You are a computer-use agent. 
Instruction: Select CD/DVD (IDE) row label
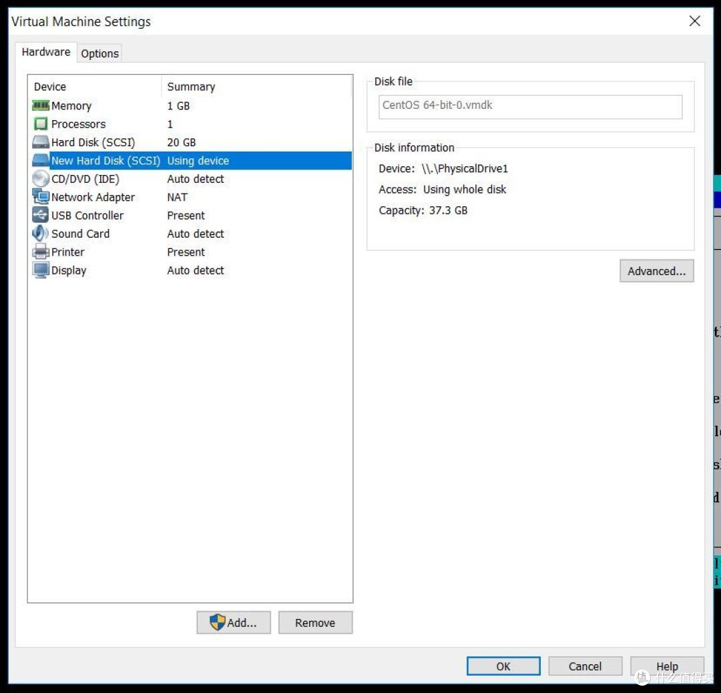[85, 179]
